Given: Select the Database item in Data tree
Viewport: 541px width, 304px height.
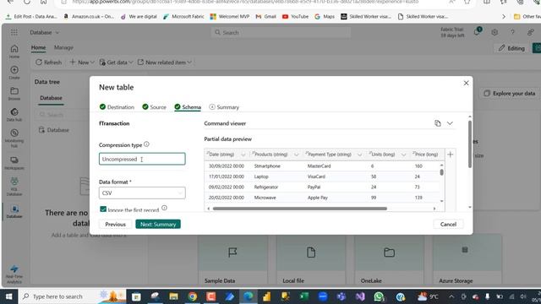Looking at the screenshot, I should (x=54, y=130).
